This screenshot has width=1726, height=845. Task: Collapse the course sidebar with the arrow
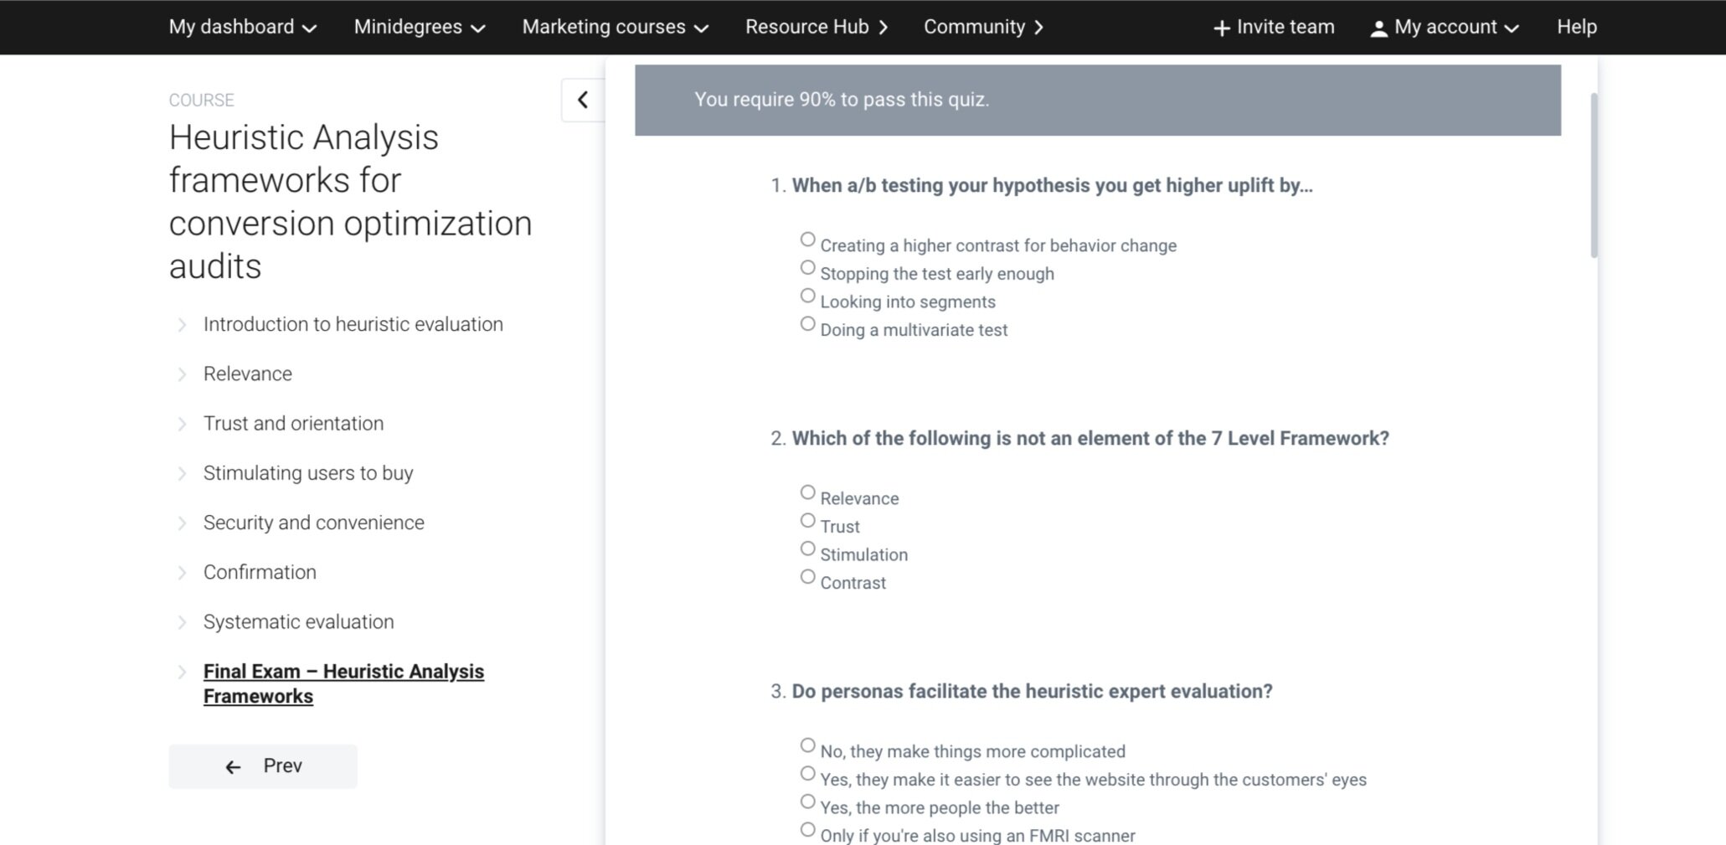(583, 100)
